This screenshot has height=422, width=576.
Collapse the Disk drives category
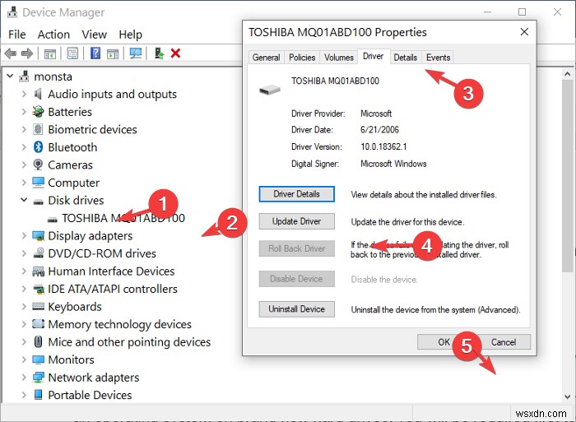click(x=24, y=200)
